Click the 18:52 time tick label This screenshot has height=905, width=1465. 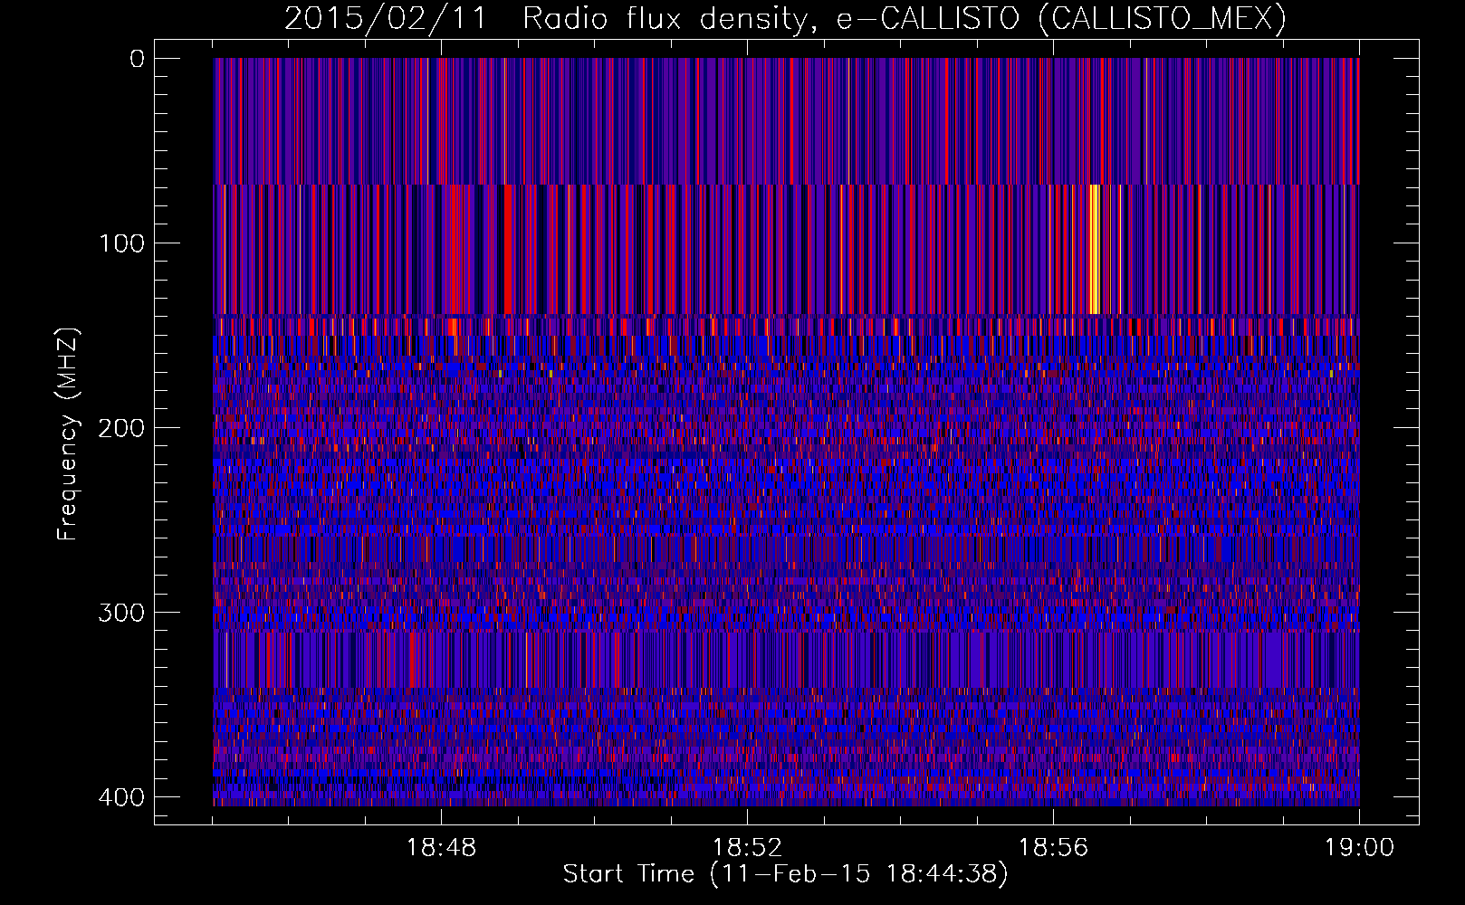point(747,848)
